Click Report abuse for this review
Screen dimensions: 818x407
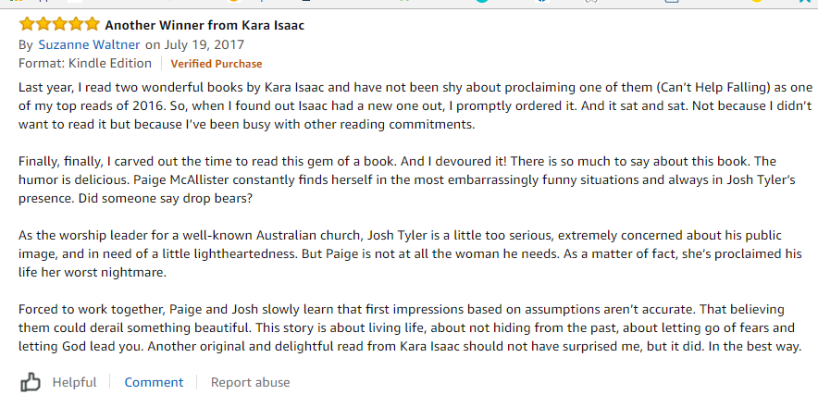point(250,382)
